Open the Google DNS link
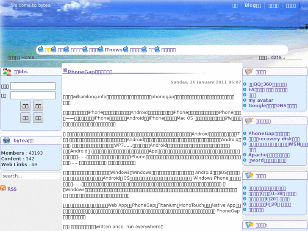Viewport: 308px width, 231px height. pyautogui.click(x=272, y=106)
